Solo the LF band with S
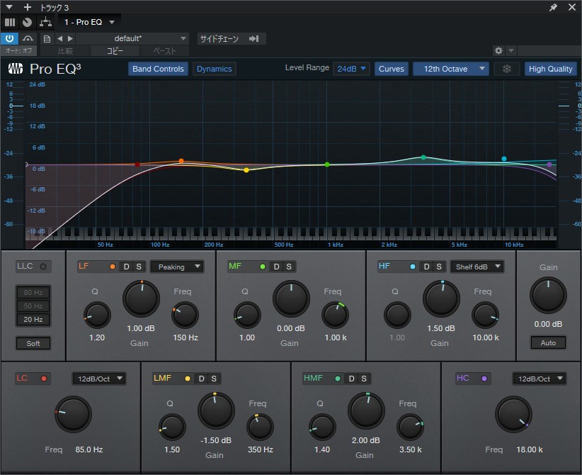The image size is (582, 475). tap(139, 267)
